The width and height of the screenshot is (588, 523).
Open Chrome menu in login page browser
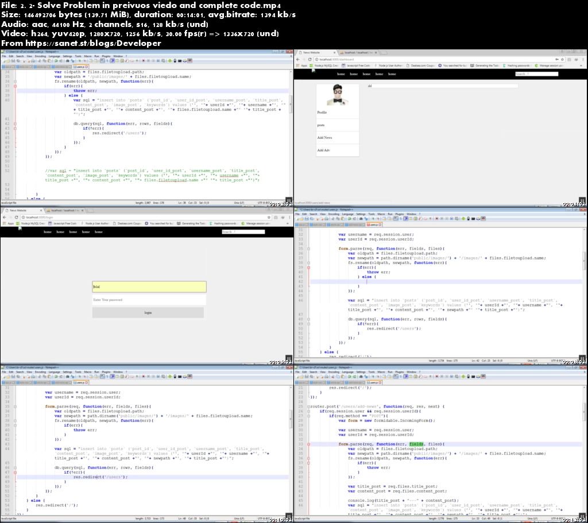(289, 217)
